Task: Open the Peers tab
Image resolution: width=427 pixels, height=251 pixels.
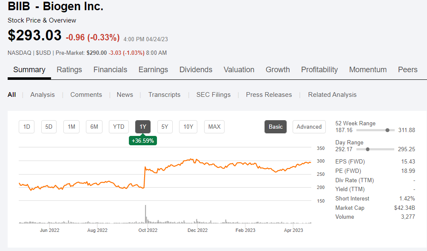Action: coord(407,70)
